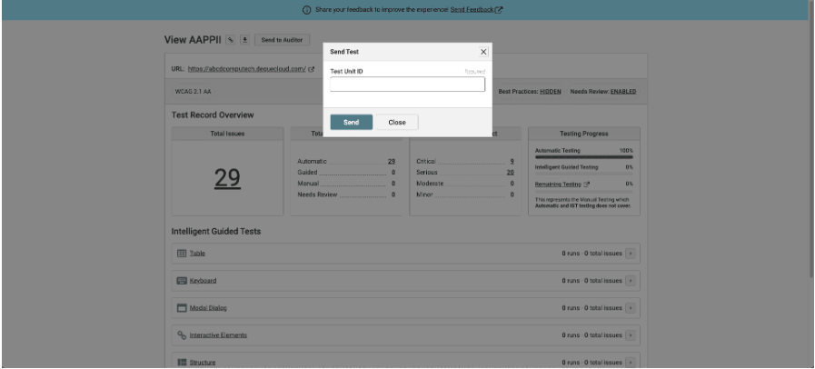Click the Modal Dialog test icon
Image resolution: width=815 pixels, height=369 pixels.
click(x=182, y=307)
